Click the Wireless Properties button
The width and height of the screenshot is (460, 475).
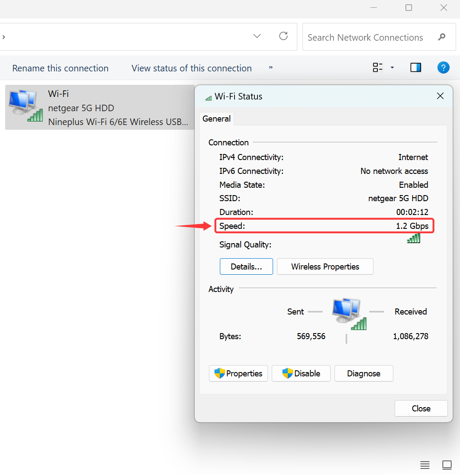click(x=325, y=266)
